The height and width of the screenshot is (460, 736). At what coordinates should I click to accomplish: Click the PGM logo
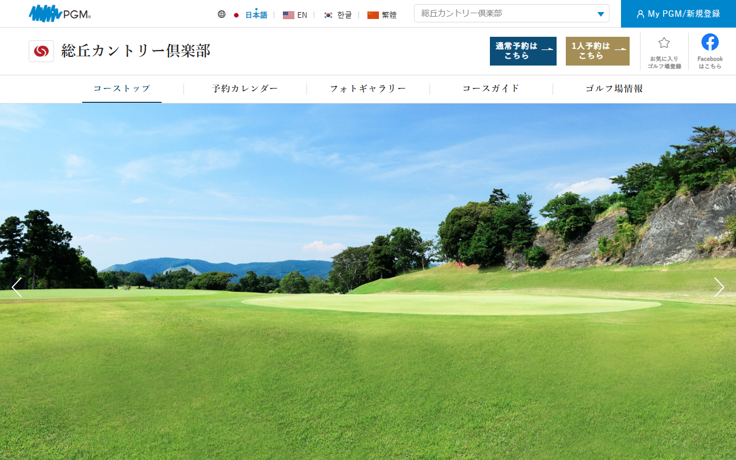(60, 13)
